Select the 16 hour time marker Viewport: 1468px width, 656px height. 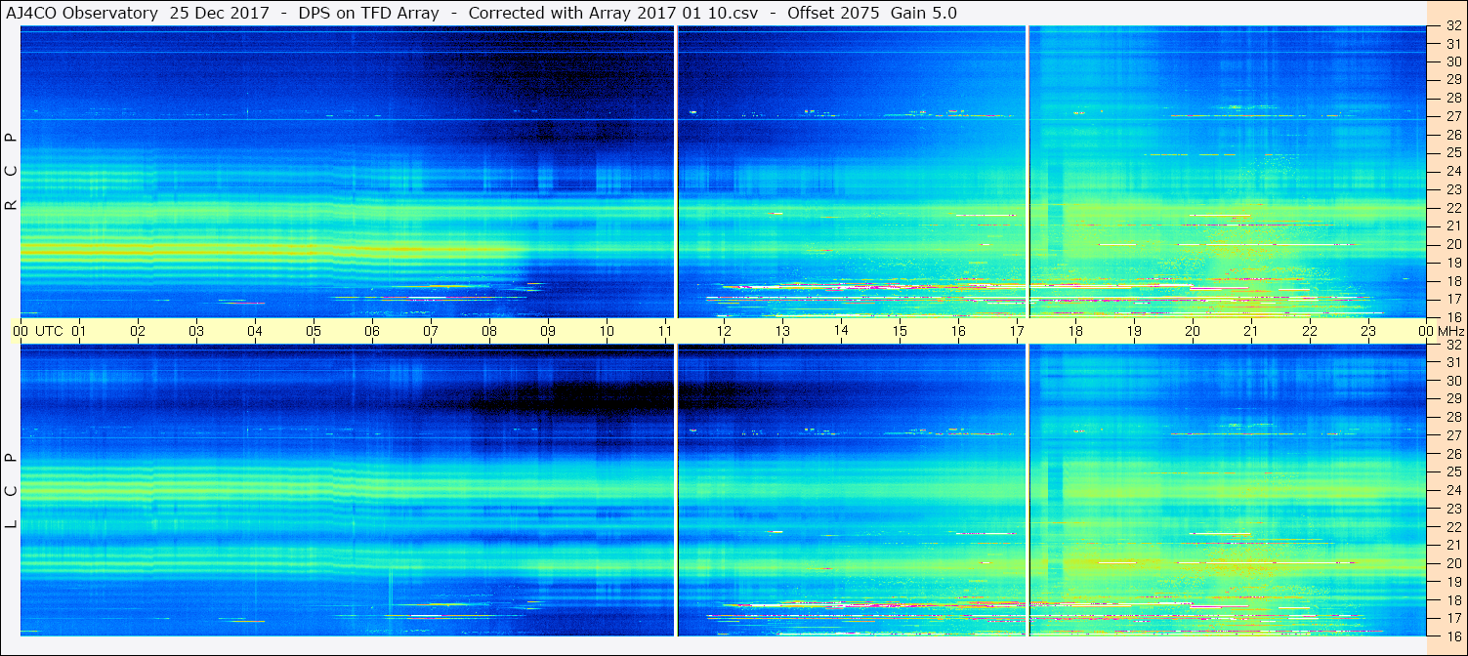click(x=958, y=331)
